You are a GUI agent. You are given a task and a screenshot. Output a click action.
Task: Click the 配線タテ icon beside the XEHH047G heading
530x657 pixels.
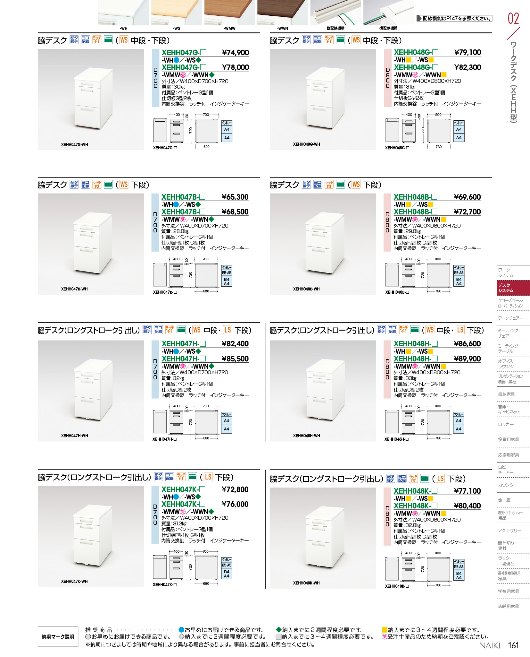pos(74,40)
